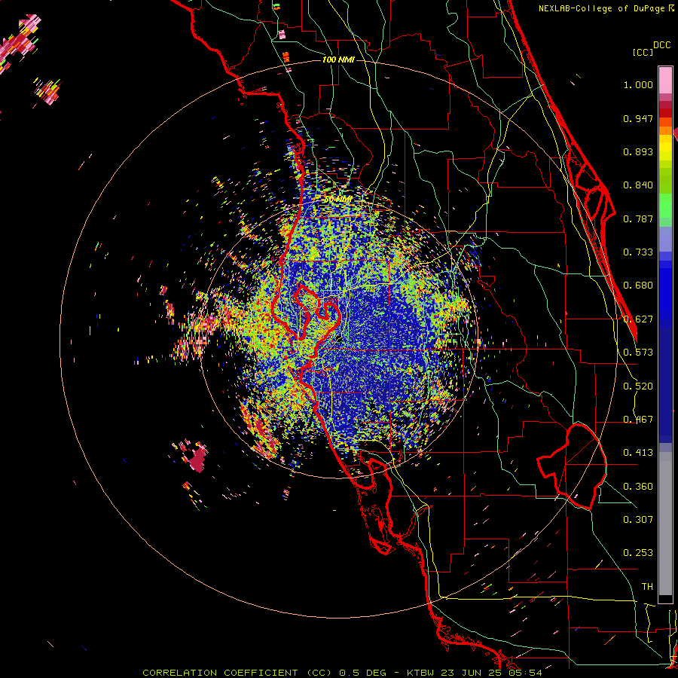Image resolution: width=678 pixels, height=678 pixels.
Task: Select the 0.360 scale value
Action: point(638,487)
